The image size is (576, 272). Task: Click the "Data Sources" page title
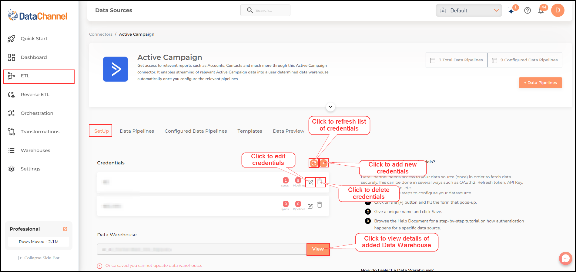click(x=114, y=10)
